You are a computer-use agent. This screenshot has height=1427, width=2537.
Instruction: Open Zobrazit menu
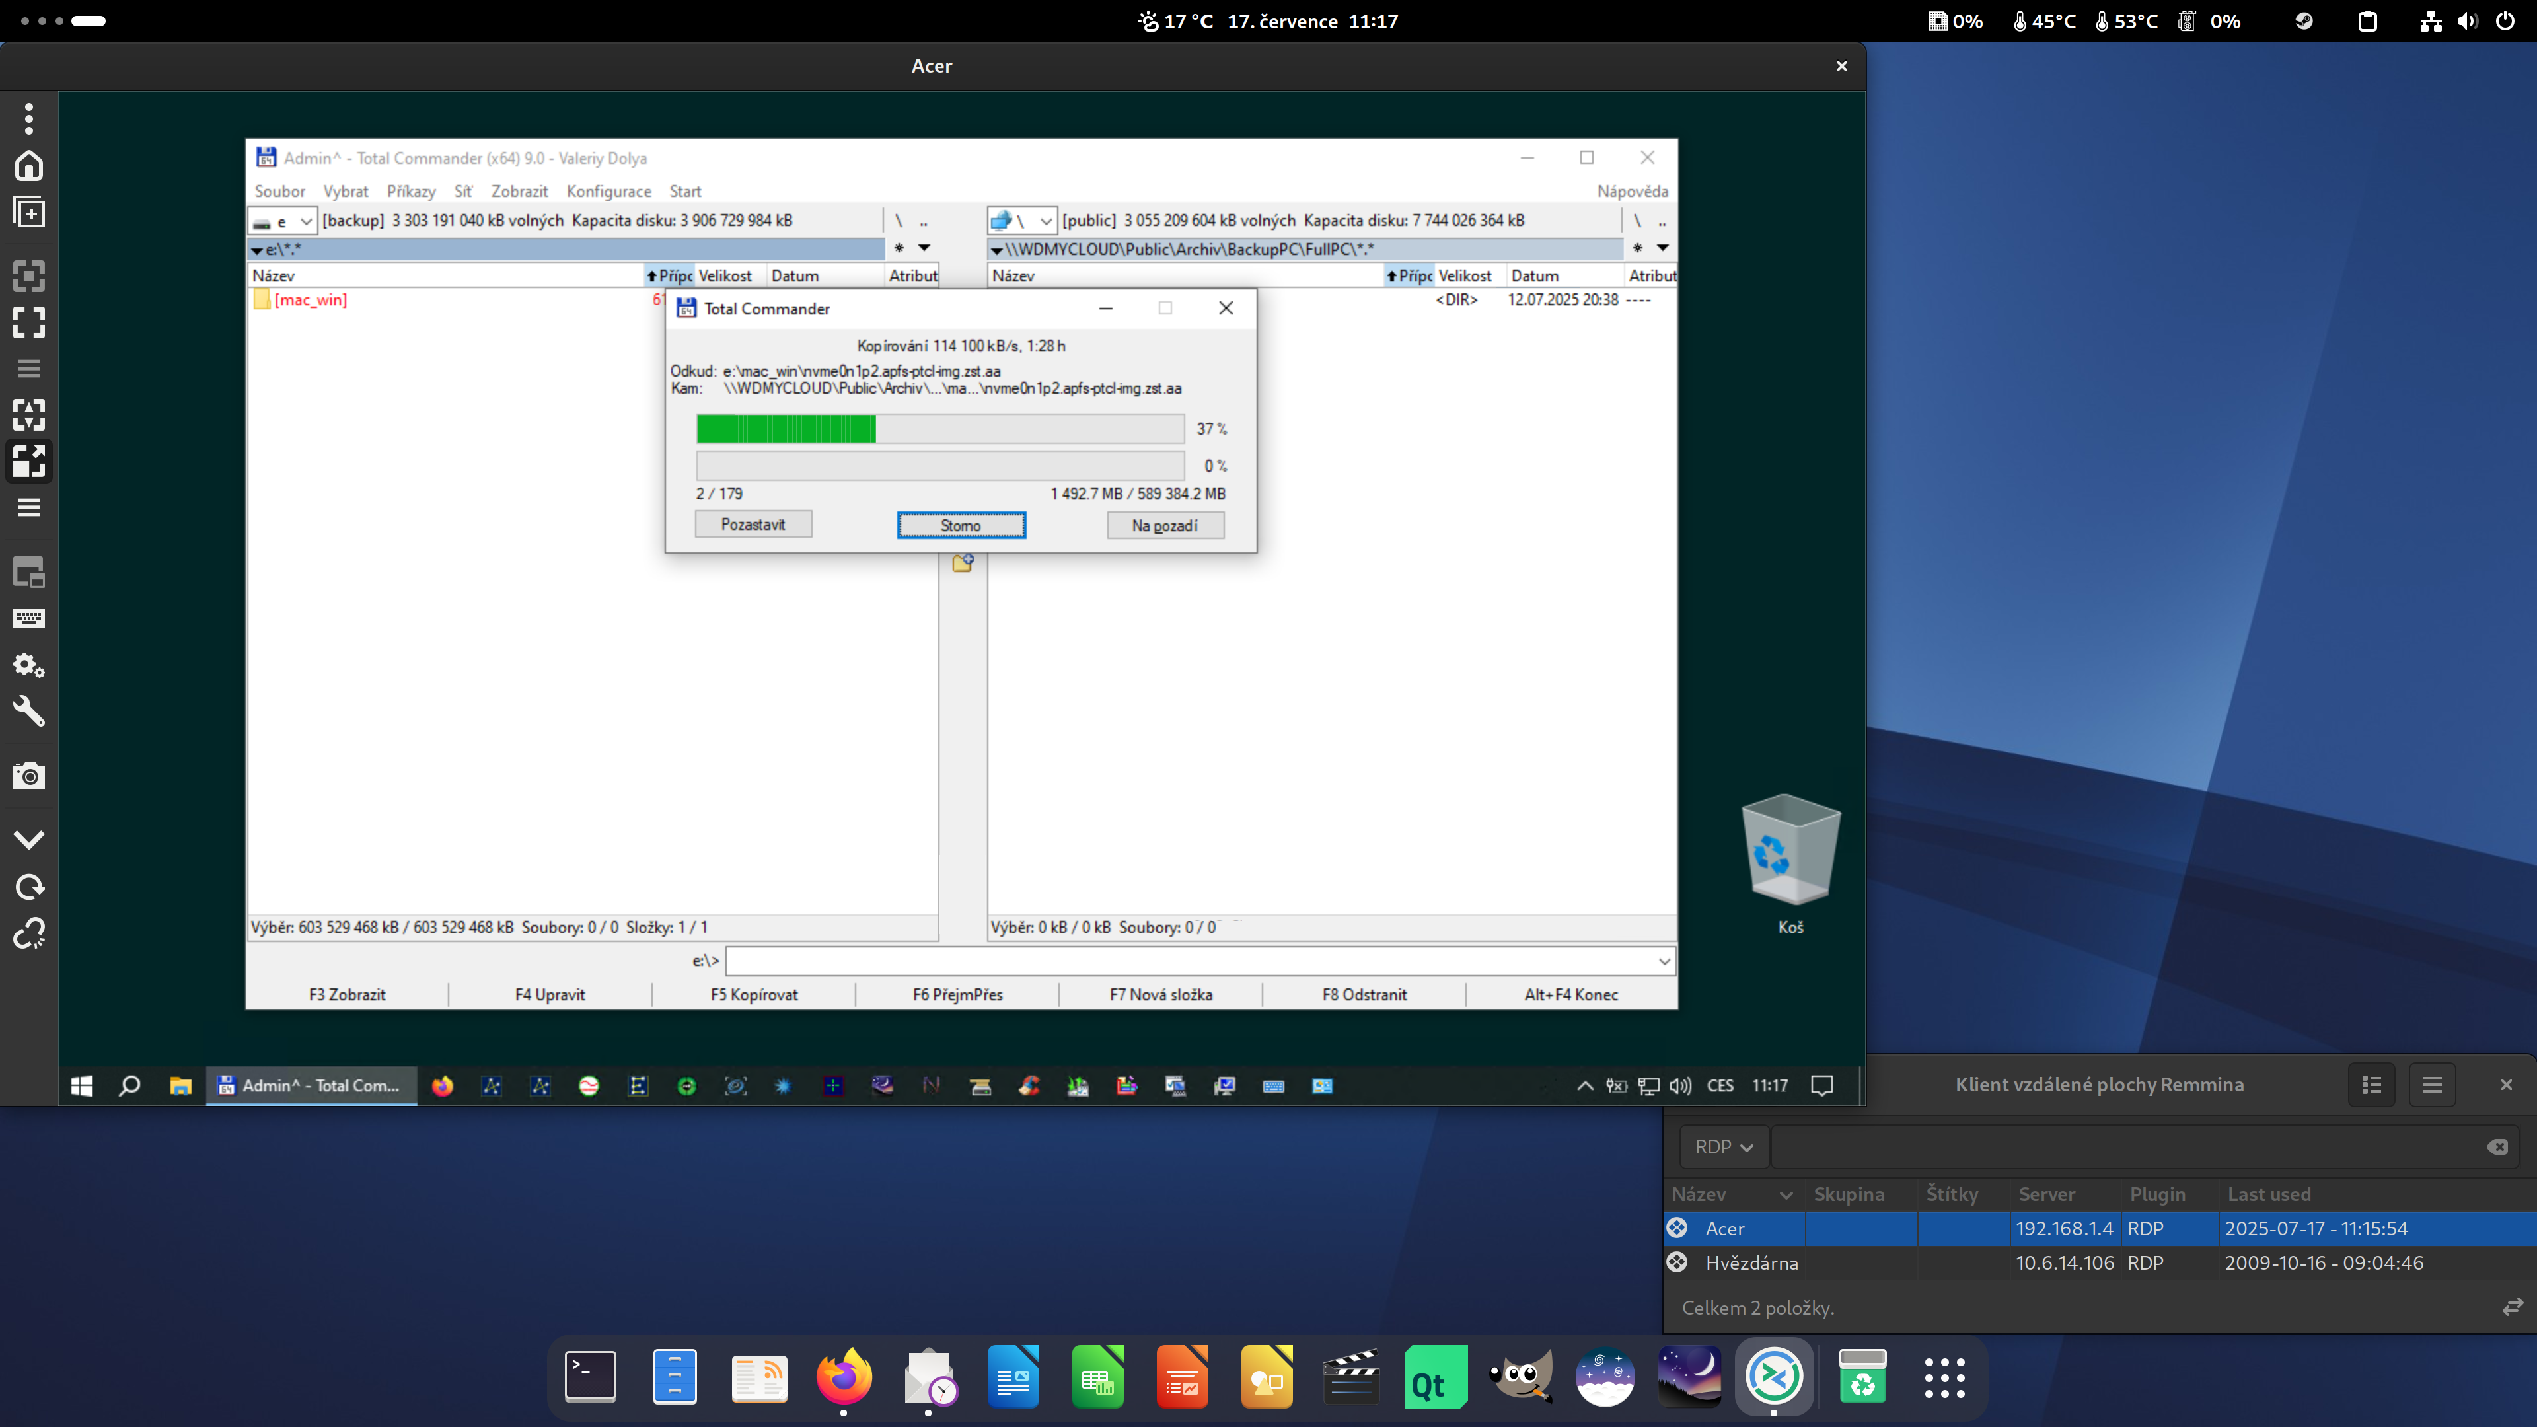click(x=519, y=191)
